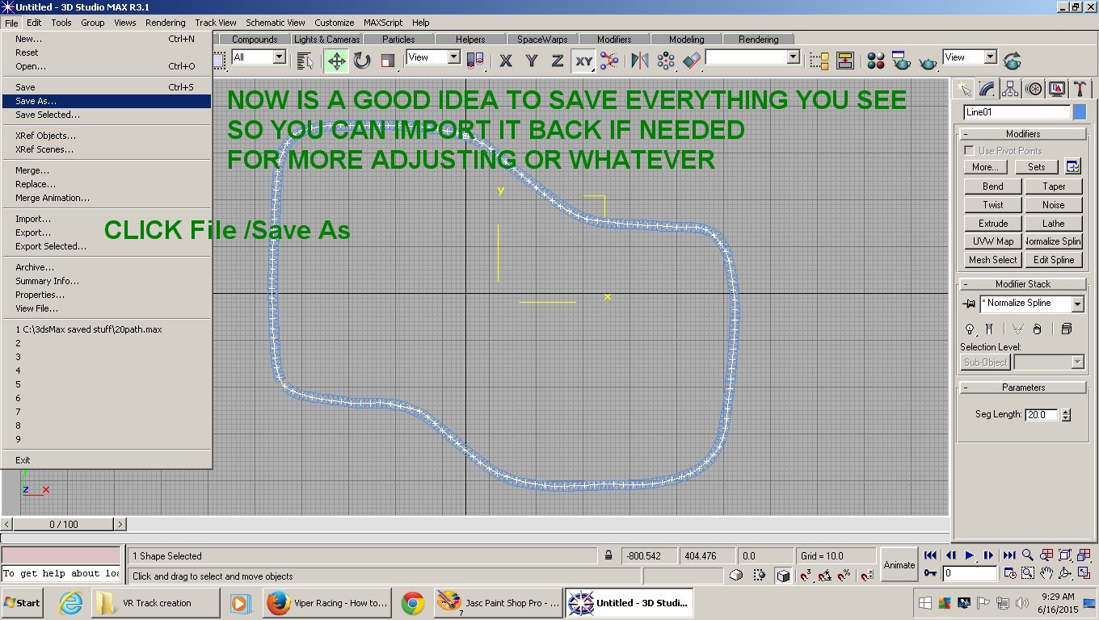
Task: Click the Configure Button Sets icon
Action: 1072,167
